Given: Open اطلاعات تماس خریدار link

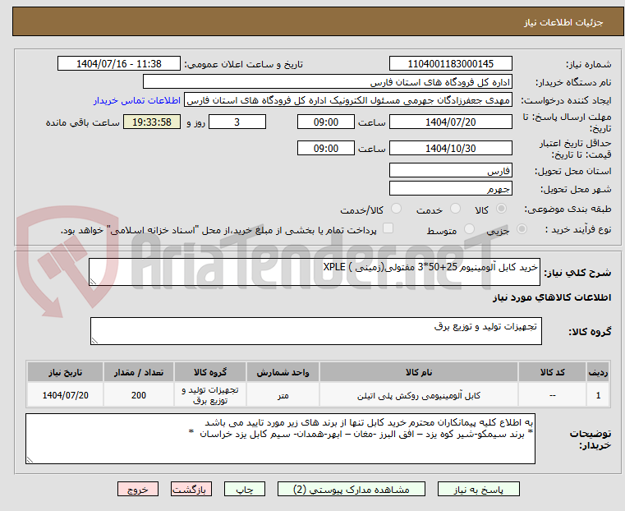Looking at the screenshot, I should [x=137, y=100].
